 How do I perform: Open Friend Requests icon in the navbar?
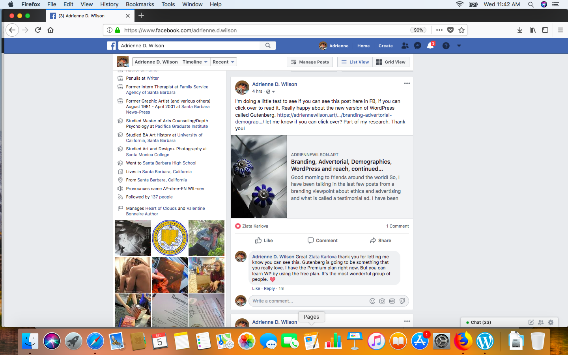tap(405, 46)
